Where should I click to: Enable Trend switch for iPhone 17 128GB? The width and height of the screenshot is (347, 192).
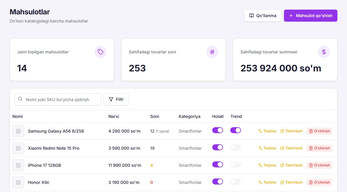(235, 164)
